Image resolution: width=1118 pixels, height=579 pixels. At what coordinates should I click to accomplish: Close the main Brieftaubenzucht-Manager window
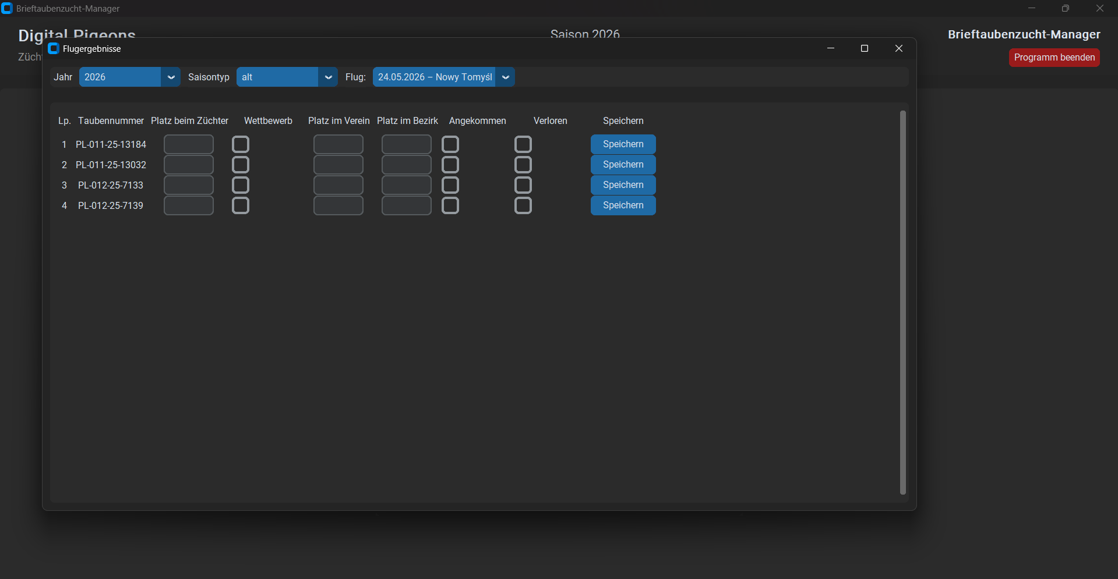1100,8
